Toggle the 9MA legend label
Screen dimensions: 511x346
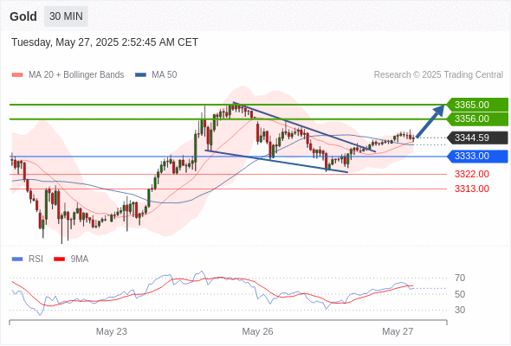[x=80, y=259]
